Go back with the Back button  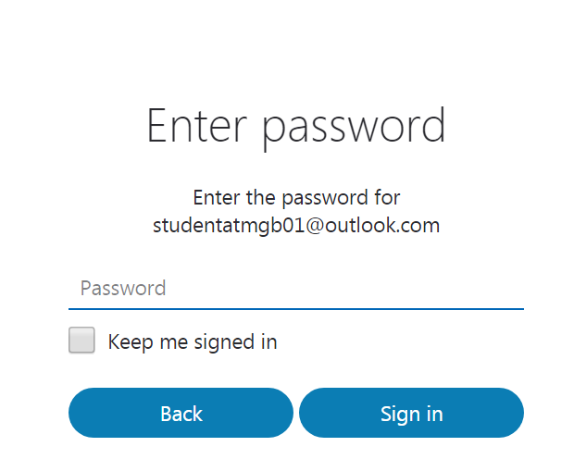pyautogui.click(x=181, y=413)
